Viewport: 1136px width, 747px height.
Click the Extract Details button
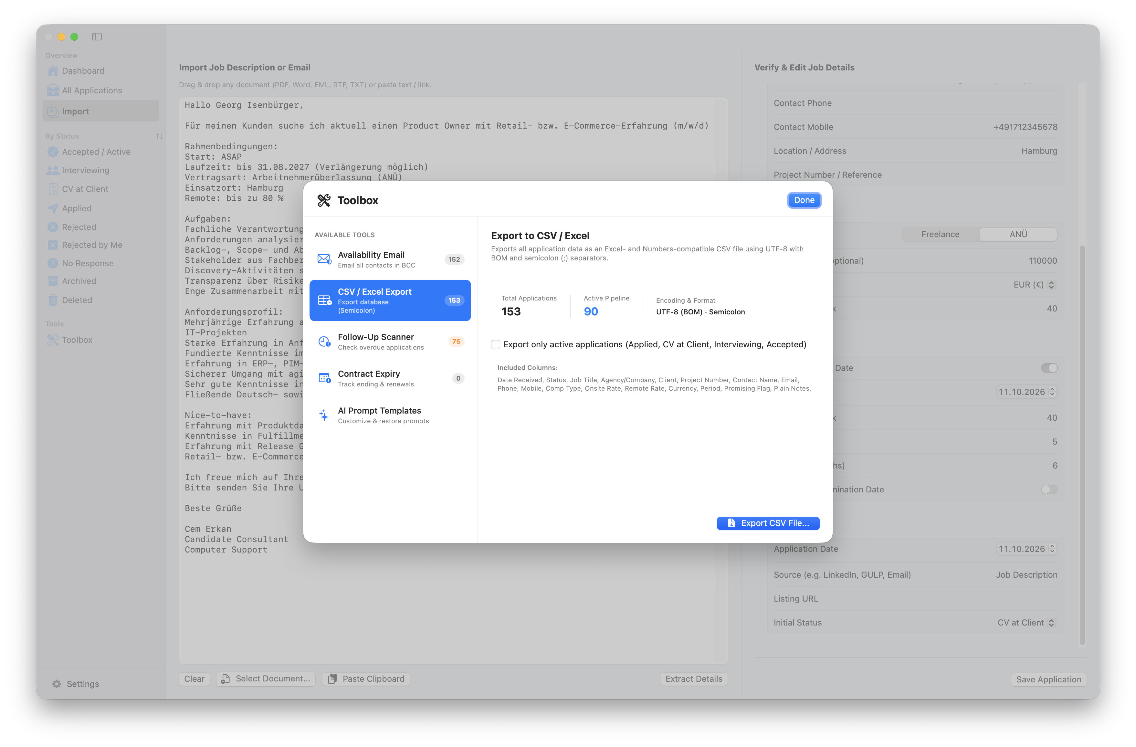pyautogui.click(x=694, y=679)
